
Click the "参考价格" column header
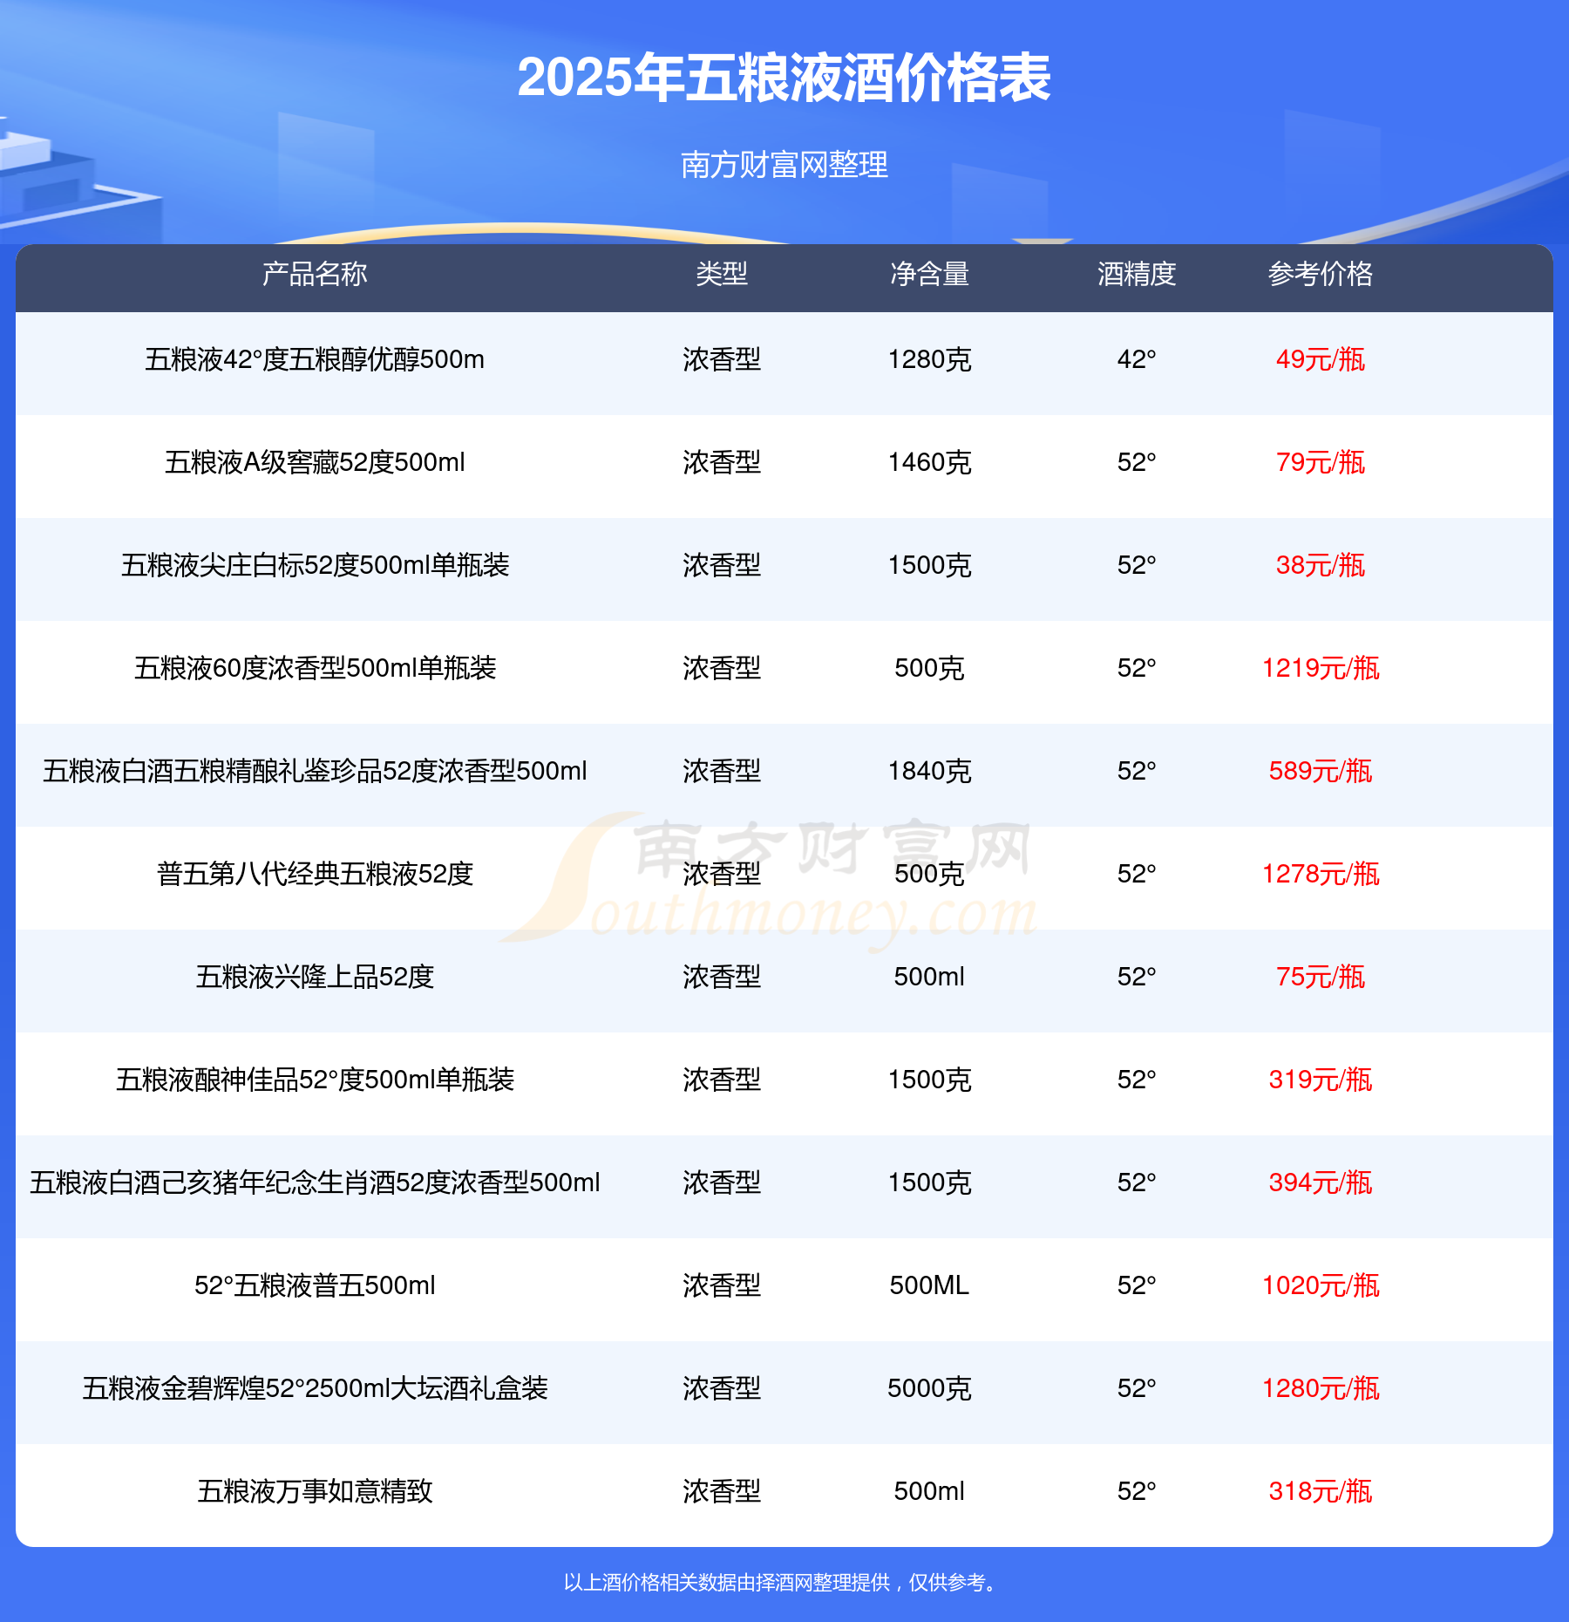[x=1321, y=274]
